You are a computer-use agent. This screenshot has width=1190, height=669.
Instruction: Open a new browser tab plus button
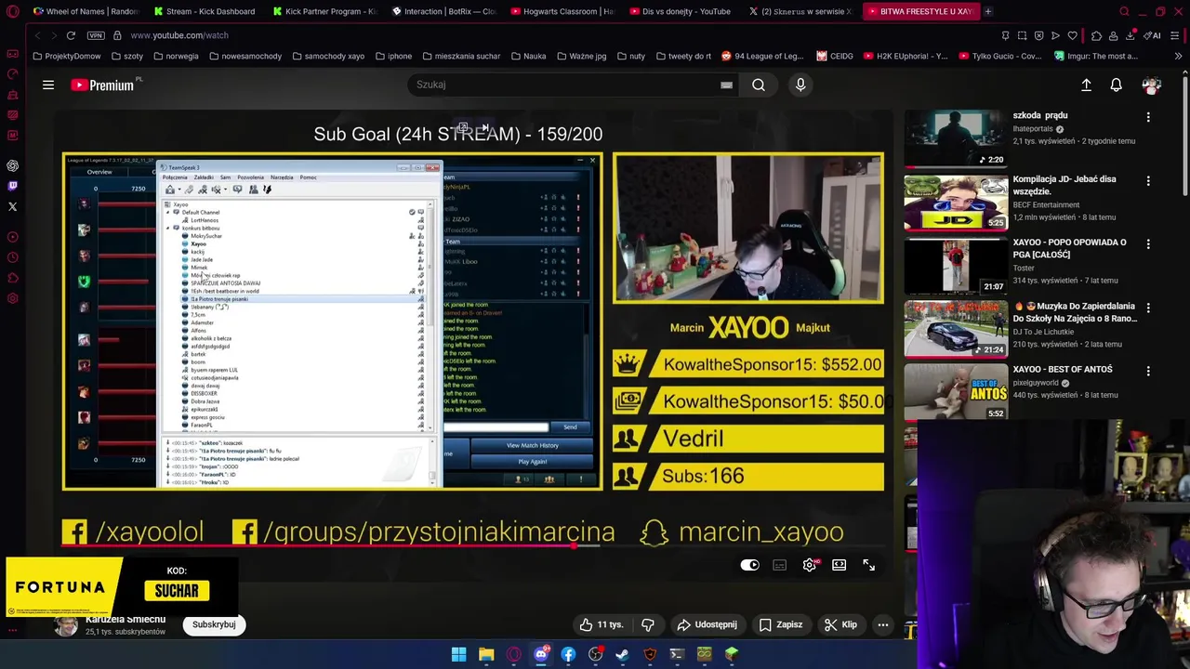987,11
